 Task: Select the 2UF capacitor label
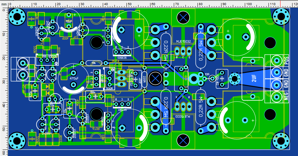click(254, 78)
